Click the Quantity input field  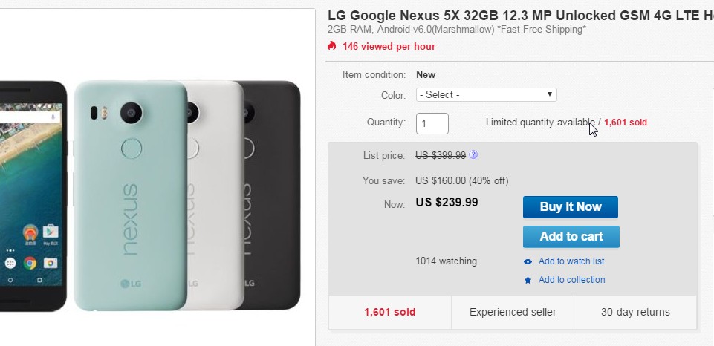click(432, 123)
